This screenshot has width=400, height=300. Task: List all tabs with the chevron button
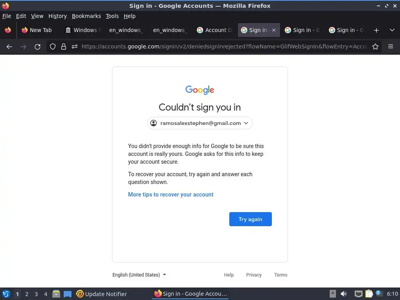click(392, 30)
